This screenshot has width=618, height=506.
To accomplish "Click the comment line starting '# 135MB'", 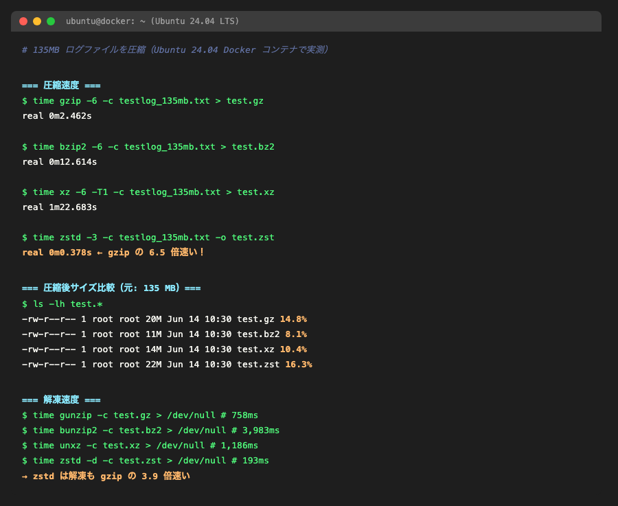I will 175,49.
